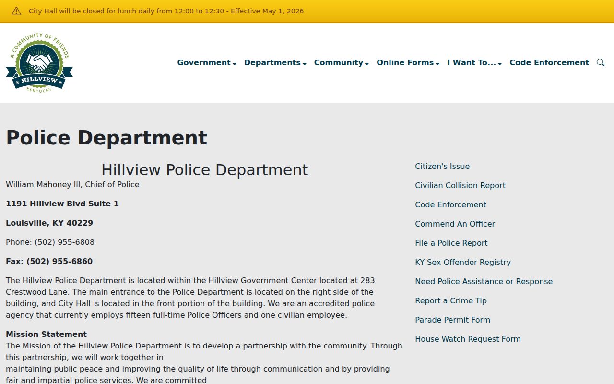Click the address 1191 Hillview Blvd Suite 1
The width and height of the screenshot is (614, 384).
click(62, 204)
